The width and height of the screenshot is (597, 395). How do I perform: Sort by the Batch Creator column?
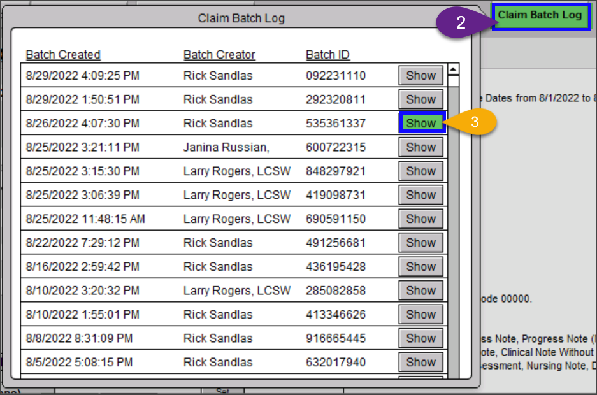tap(219, 54)
